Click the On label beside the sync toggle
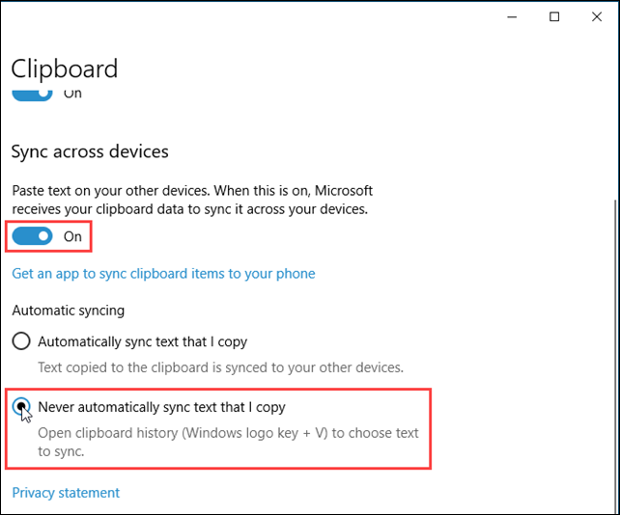The height and width of the screenshot is (515, 620). click(x=72, y=236)
